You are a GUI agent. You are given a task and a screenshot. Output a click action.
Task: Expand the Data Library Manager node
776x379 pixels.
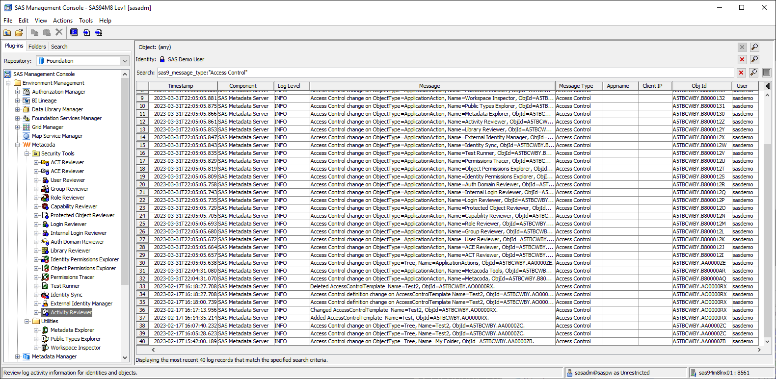(18, 109)
